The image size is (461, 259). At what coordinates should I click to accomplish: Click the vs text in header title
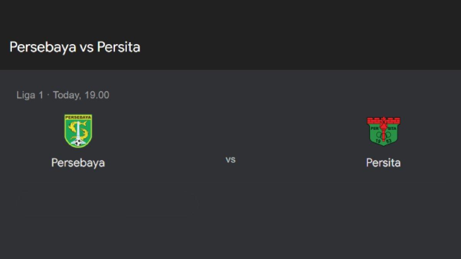pos(86,48)
